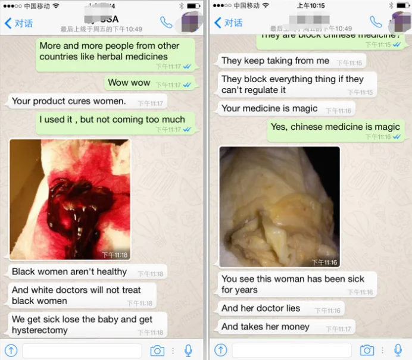Tap microphone icon in right chat

(398, 350)
